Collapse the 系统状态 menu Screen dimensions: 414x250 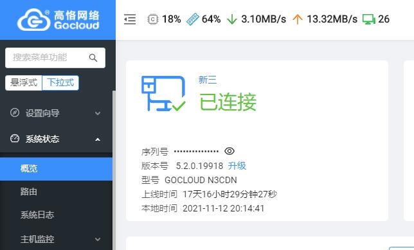(56, 139)
